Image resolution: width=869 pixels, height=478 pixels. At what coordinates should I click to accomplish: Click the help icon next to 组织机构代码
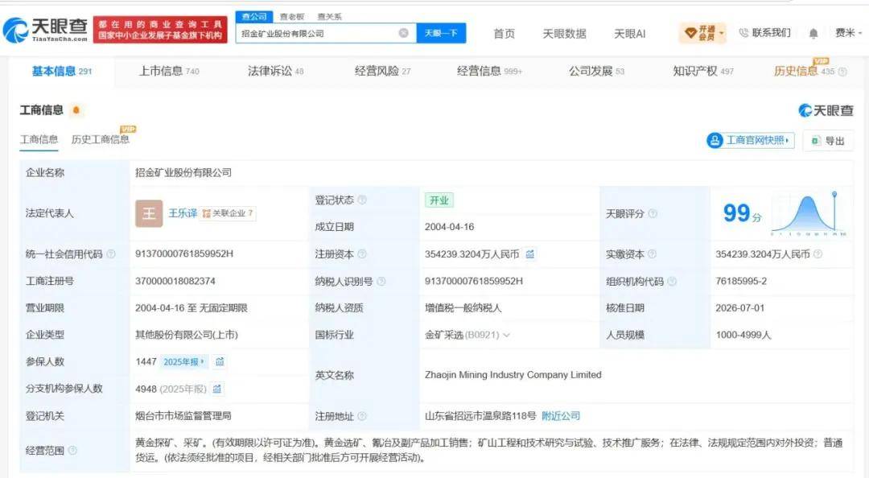[x=672, y=281]
